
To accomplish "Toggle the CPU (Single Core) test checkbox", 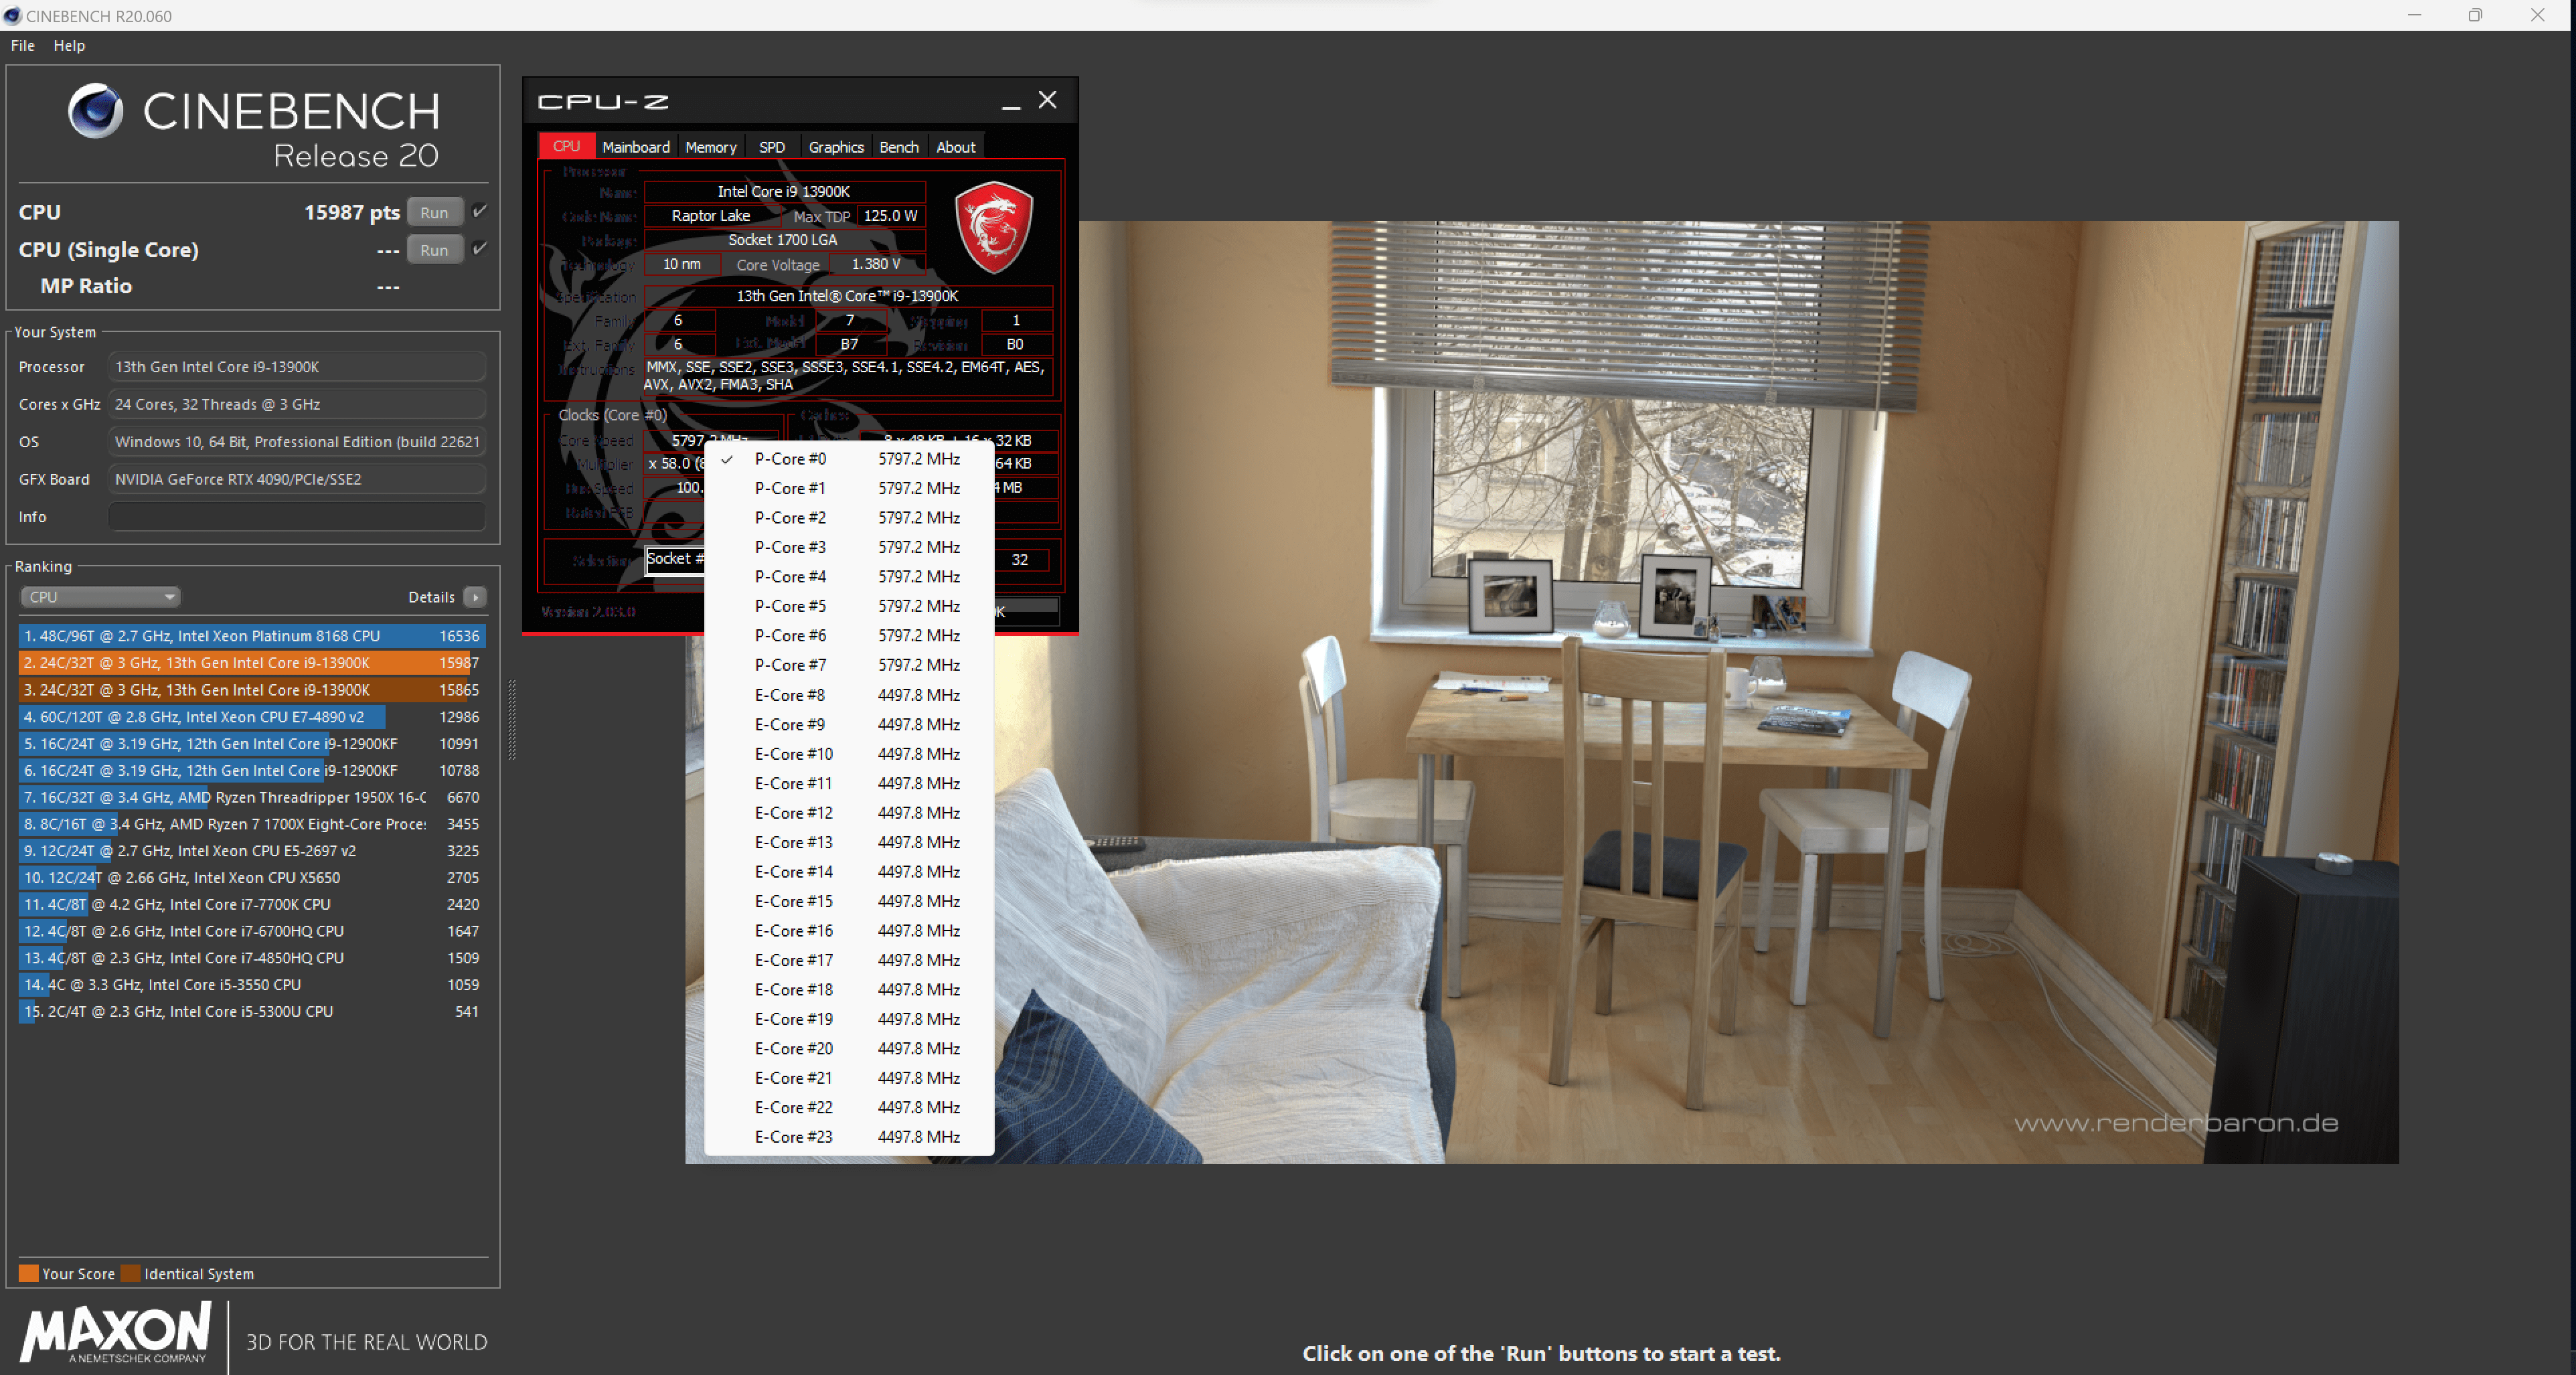I will [480, 249].
